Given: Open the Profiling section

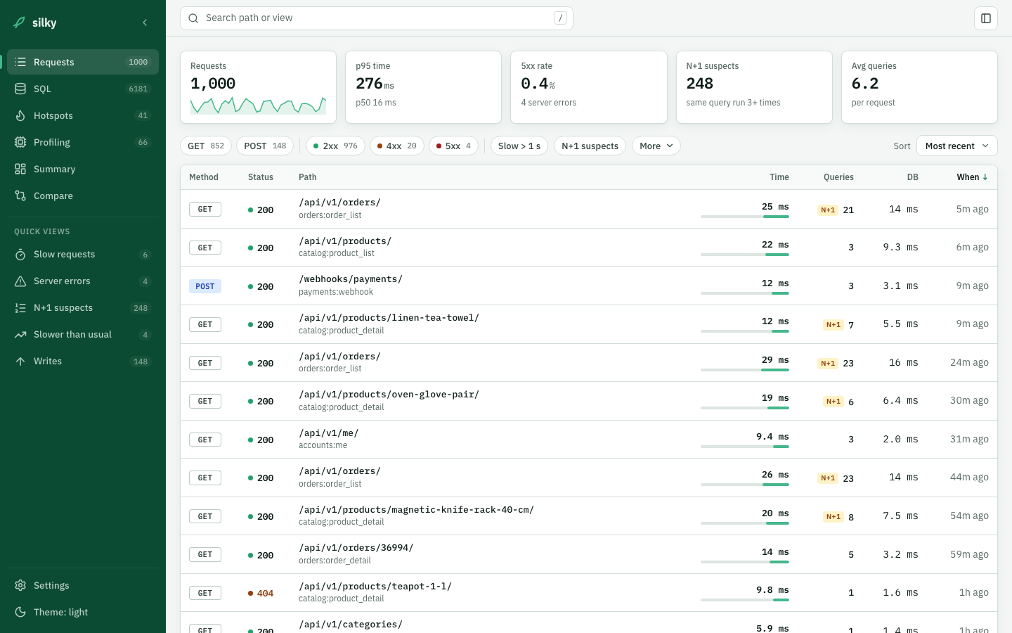Looking at the screenshot, I should [83, 142].
